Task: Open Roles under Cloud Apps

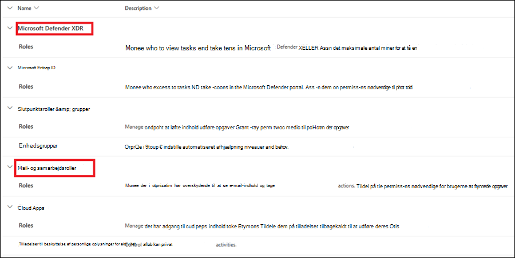Action: coord(26,225)
